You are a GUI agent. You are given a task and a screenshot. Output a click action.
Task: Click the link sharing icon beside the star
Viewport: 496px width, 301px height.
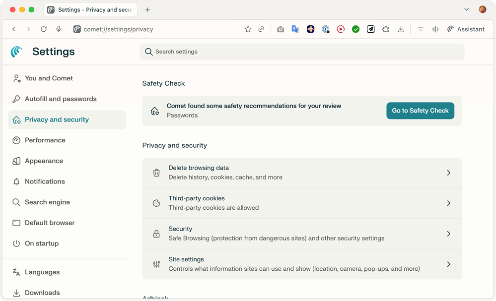click(262, 29)
